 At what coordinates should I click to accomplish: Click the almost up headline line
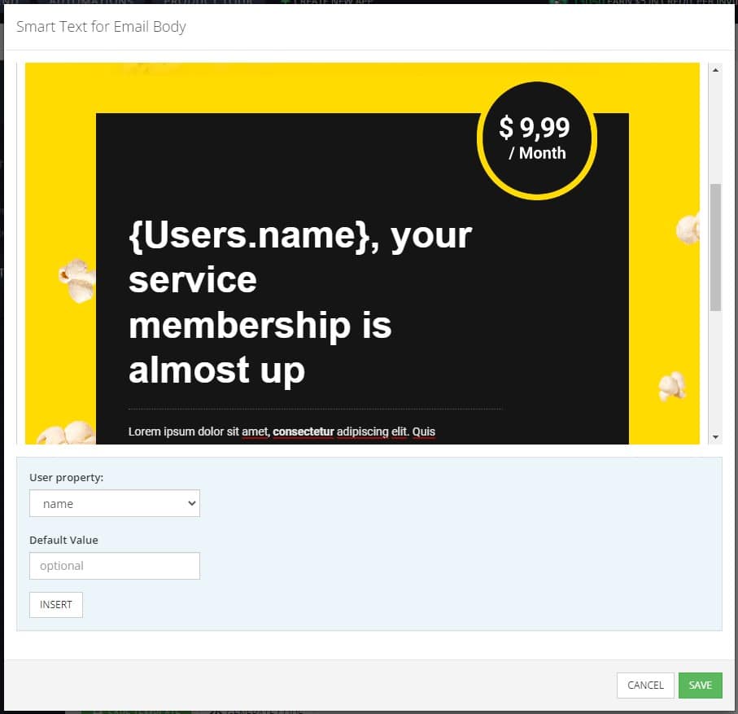point(217,370)
